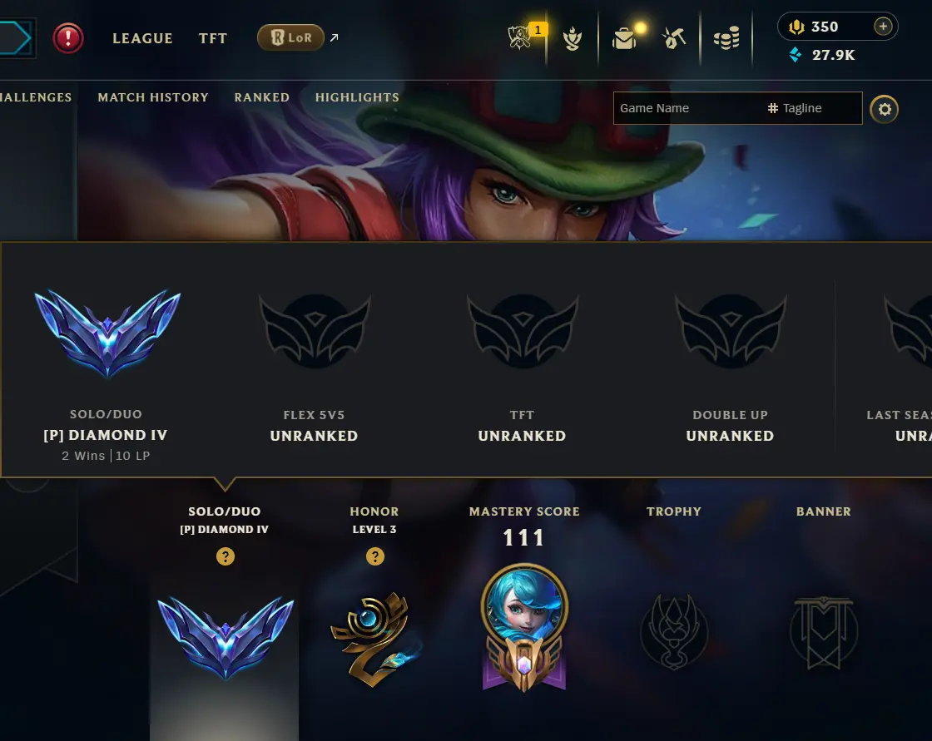This screenshot has height=741, width=932.
Task: Switch to the TFT tab
Action: coord(213,38)
